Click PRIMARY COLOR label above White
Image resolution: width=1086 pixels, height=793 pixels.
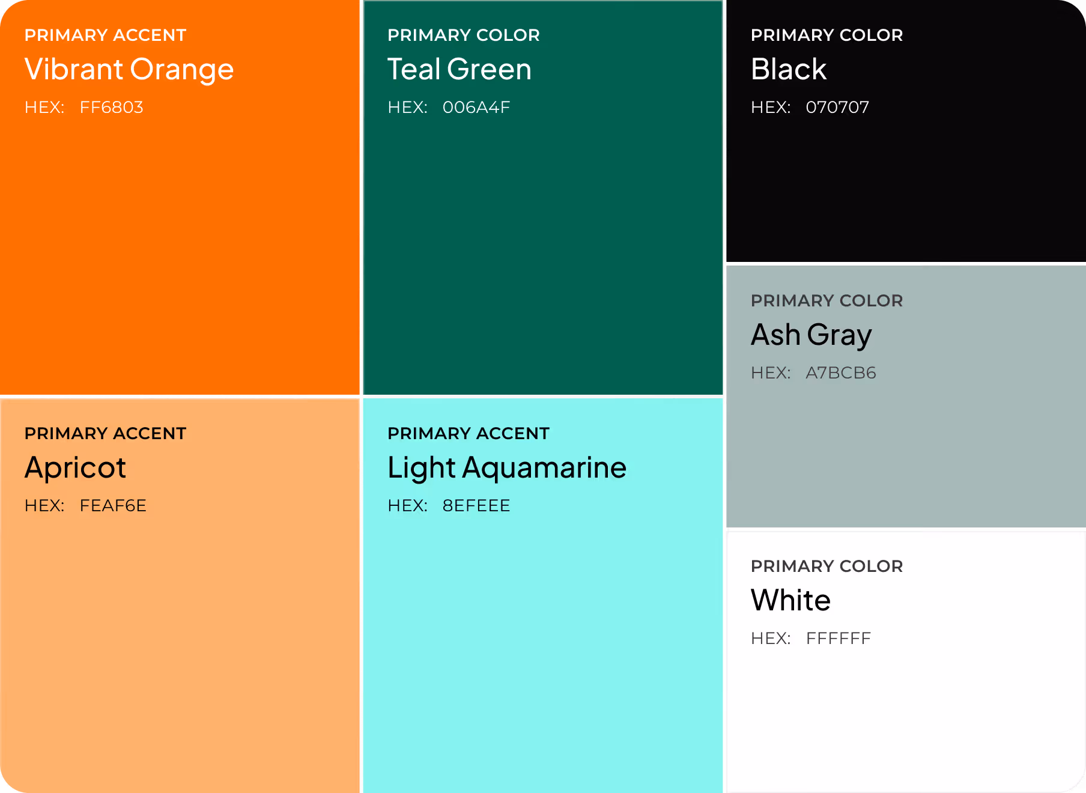pos(827,567)
